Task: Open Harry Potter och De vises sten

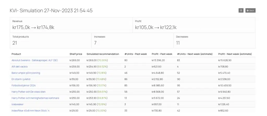Action: tap(28, 92)
